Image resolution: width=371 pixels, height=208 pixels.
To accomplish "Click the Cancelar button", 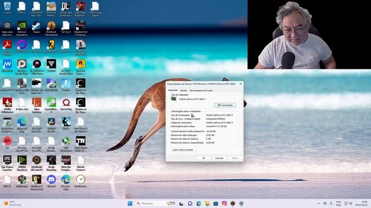I will [x=219, y=158].
